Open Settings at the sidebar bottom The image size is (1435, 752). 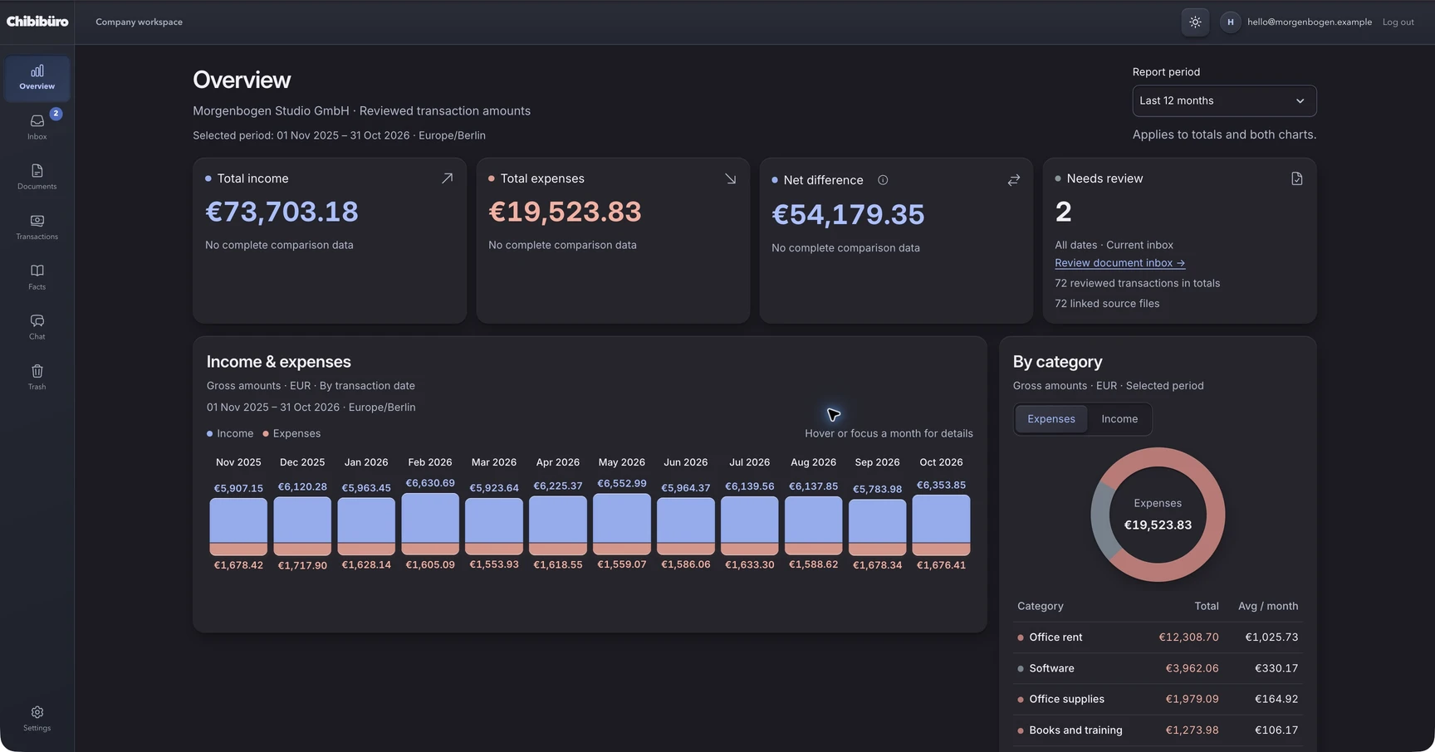37,719
